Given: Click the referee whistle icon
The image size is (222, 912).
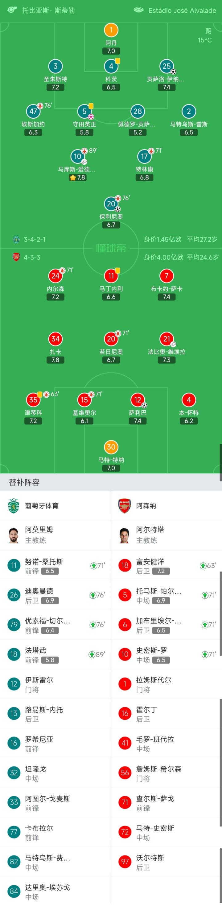Looking at the screenshot, I should [x=12, y=10].
